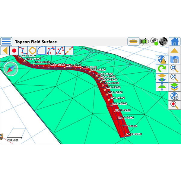Select station label NO.1+50.00
181x181 pixels.
click(x=115, y=92)
